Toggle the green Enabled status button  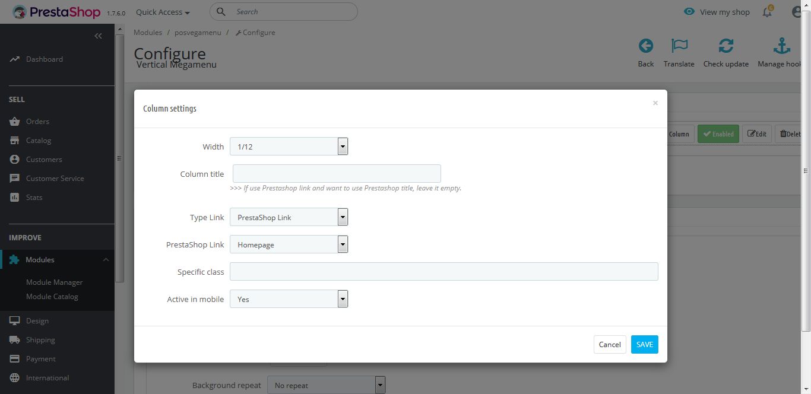[718, 134]
